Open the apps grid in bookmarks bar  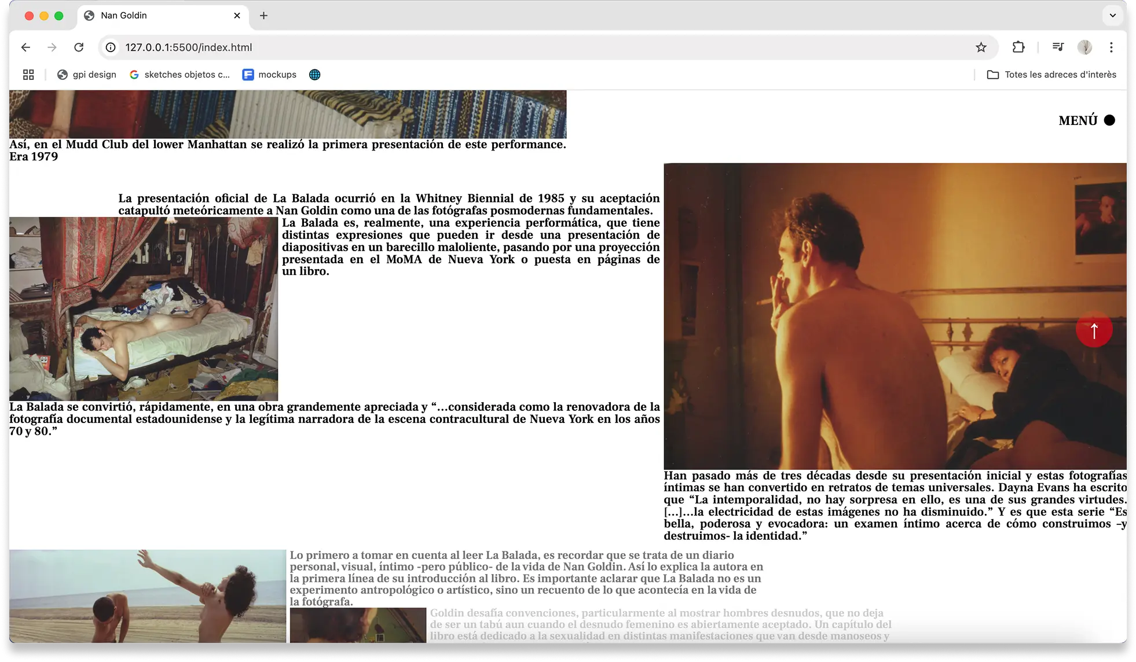pos(28,75)
